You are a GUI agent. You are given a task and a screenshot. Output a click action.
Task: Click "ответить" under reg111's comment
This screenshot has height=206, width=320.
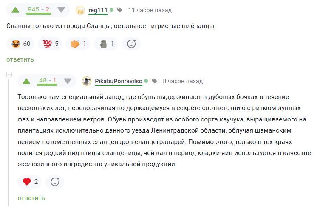click(20, 59)
